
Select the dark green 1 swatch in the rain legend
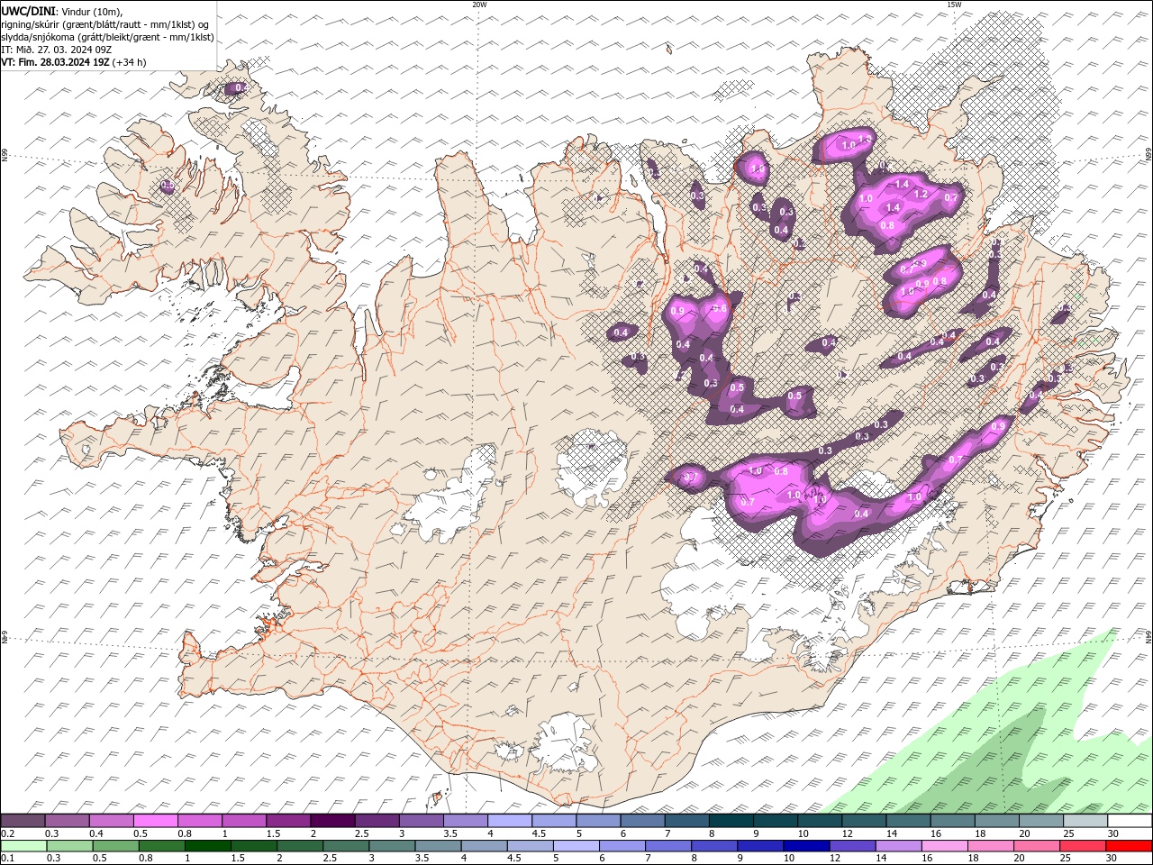point(208,846)
